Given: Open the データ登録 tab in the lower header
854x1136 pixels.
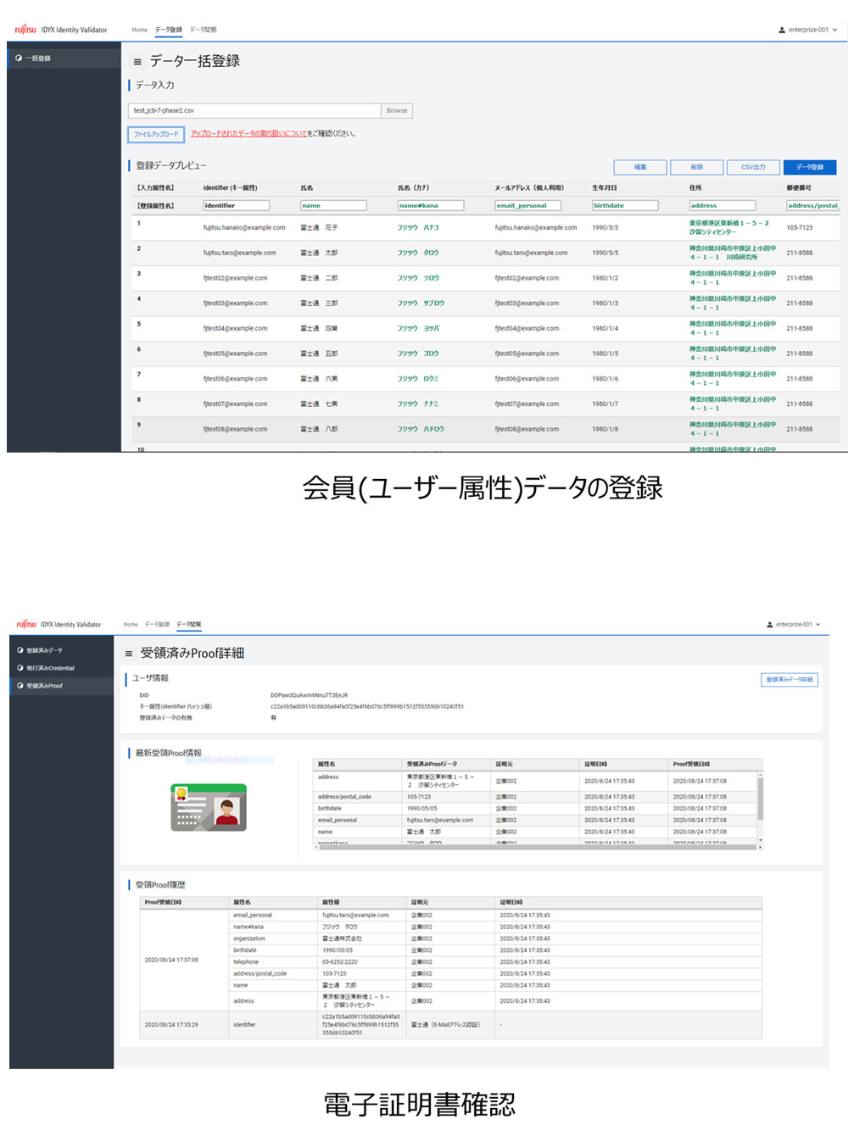Looking at the screenshot, I should (157, 625).
